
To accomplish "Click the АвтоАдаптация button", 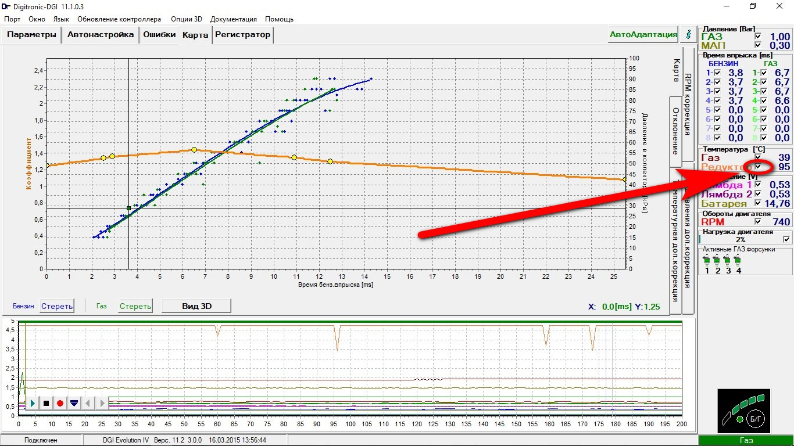I will point(643,34).
